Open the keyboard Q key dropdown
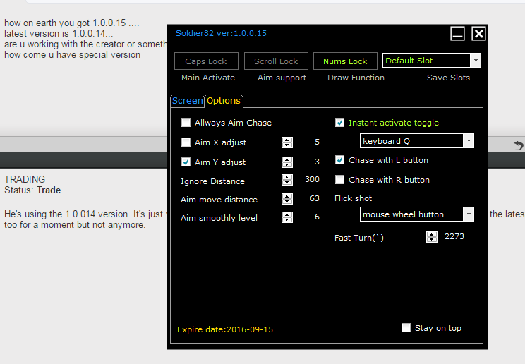525x364 pixels. click(417, 141)
